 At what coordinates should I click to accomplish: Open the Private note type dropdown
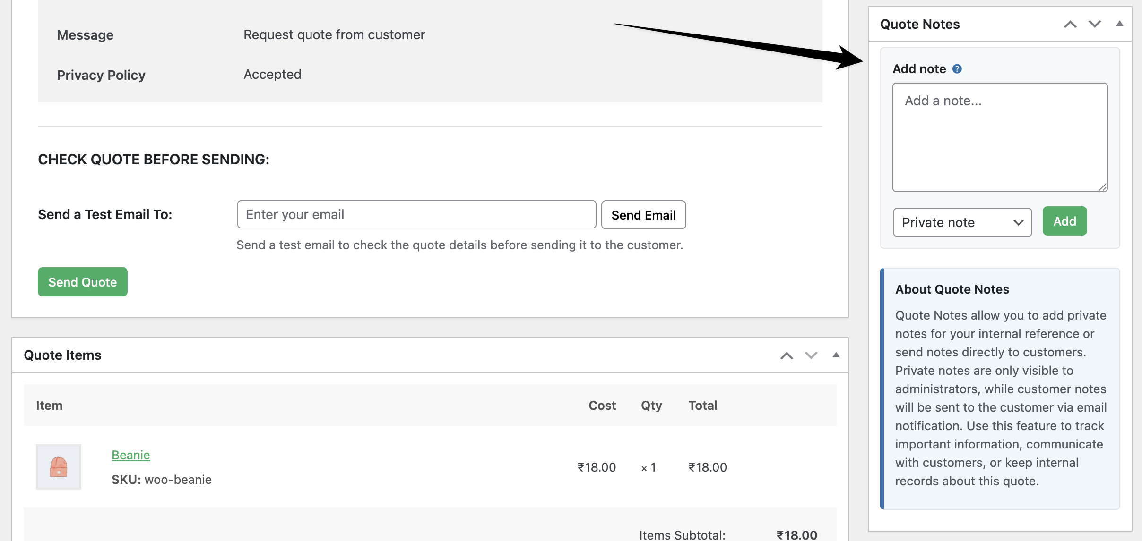tap(962, 222)
